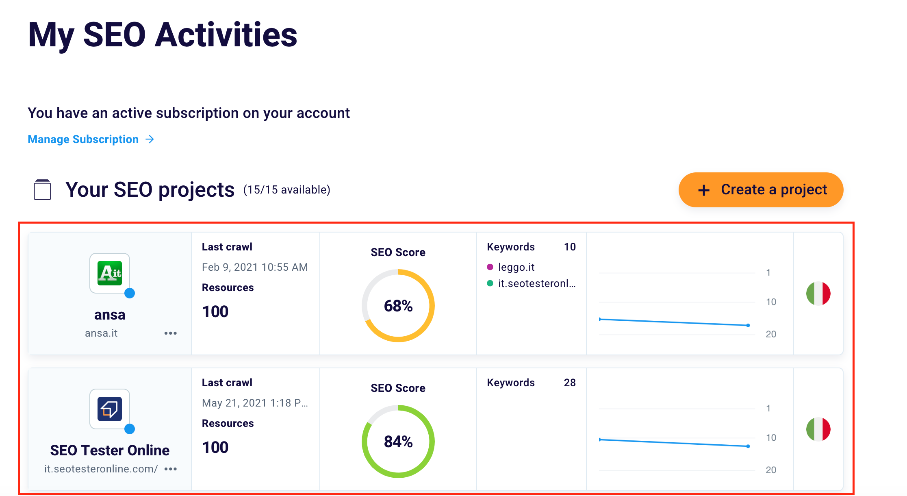Click the SEO Tester Online project logo

(x=110, y=409)
